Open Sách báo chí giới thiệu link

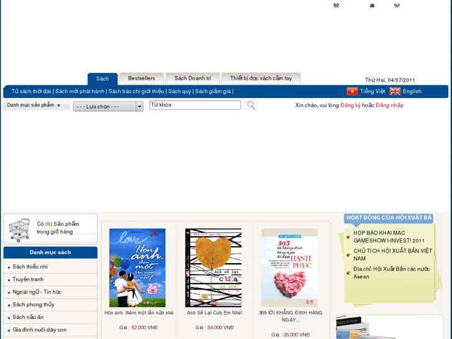pyautogui.click(x=136, y=91)
